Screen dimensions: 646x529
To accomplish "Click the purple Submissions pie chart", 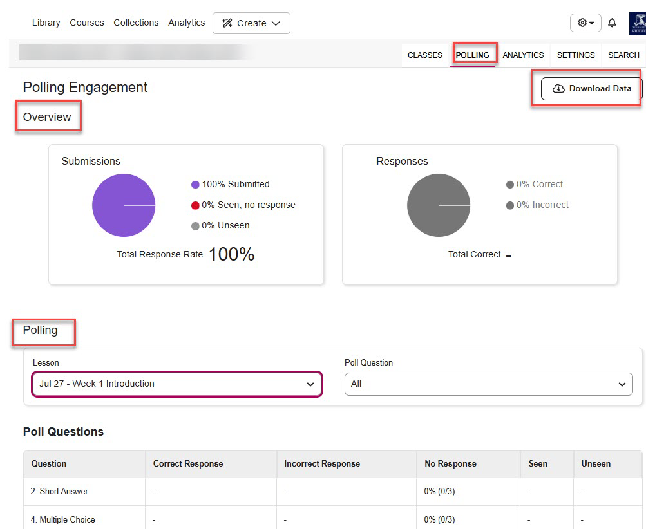I will pyautogui.click(x=124, y=205).
